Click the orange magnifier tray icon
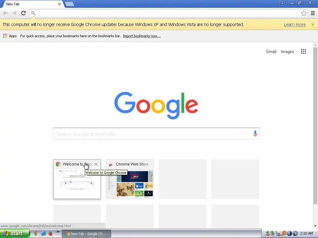318x238 pixels. point(284,234)
